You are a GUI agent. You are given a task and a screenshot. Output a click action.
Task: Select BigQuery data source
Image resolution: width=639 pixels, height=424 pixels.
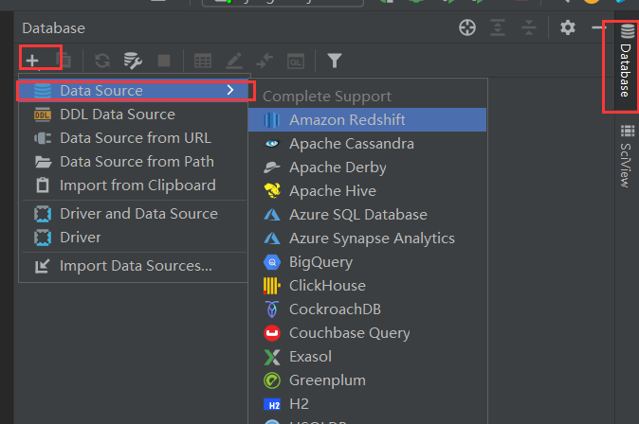[367, 261]
